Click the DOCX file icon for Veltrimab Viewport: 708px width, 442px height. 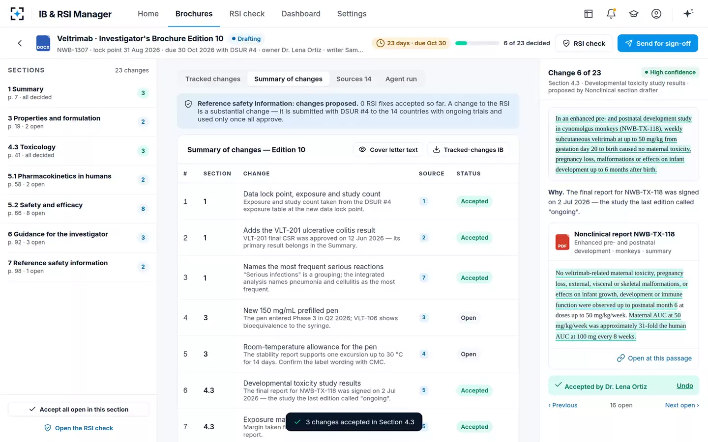43,43
